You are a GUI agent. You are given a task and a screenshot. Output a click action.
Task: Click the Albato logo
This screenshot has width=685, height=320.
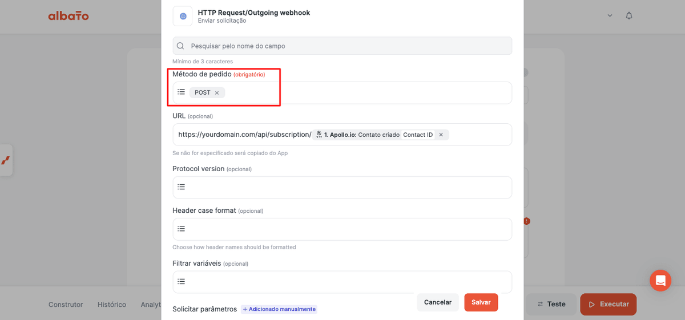coord(68,16)
